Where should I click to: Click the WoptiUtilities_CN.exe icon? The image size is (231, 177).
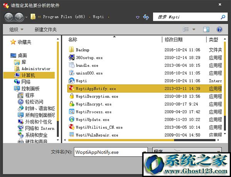point(72,127)
